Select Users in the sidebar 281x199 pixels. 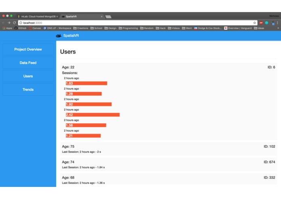click(28, 76)
